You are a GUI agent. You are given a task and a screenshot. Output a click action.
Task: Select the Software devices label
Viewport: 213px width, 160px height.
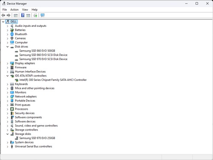point(25,121)
